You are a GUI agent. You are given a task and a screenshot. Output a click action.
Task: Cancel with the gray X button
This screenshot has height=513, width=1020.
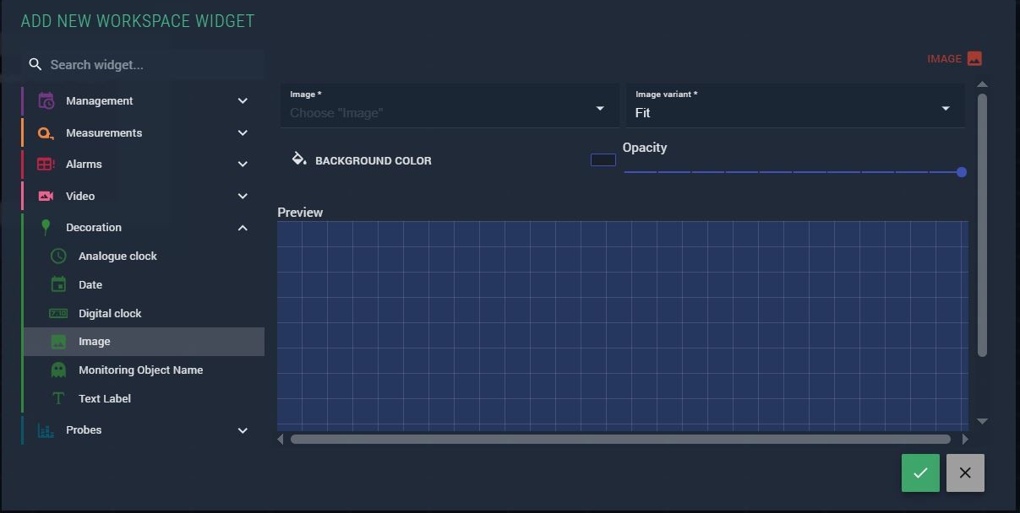(965, 473)
